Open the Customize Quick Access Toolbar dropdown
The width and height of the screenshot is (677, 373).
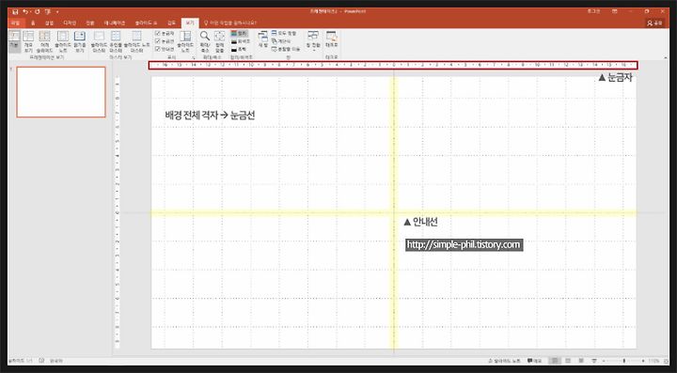57,11
